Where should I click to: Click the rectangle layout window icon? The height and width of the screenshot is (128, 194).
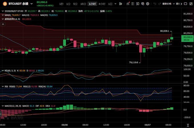coord(185,4)
